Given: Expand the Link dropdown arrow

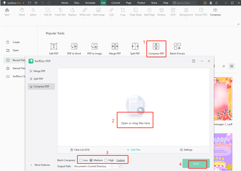Looking at the screenshot, I should coord(112,18).
